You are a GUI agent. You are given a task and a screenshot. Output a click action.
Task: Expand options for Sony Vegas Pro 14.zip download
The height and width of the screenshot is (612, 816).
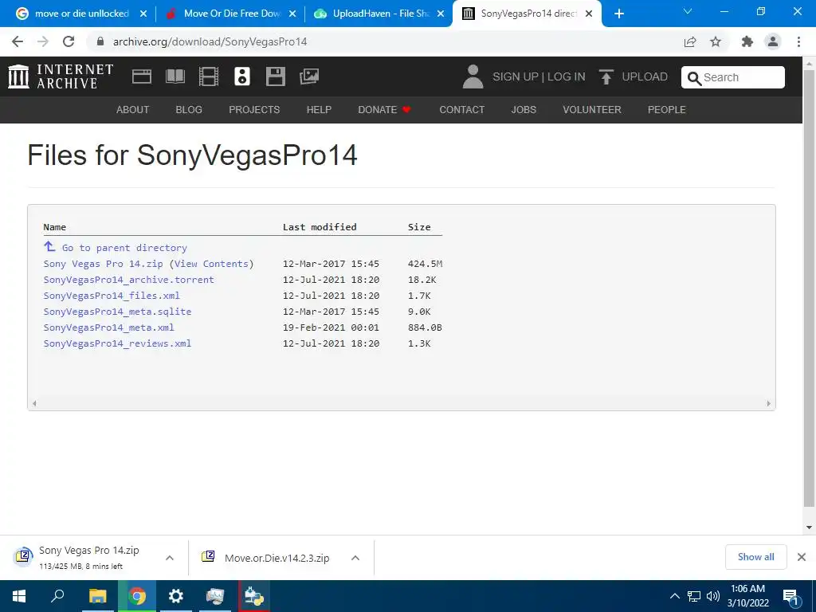[x=170, y=558]
